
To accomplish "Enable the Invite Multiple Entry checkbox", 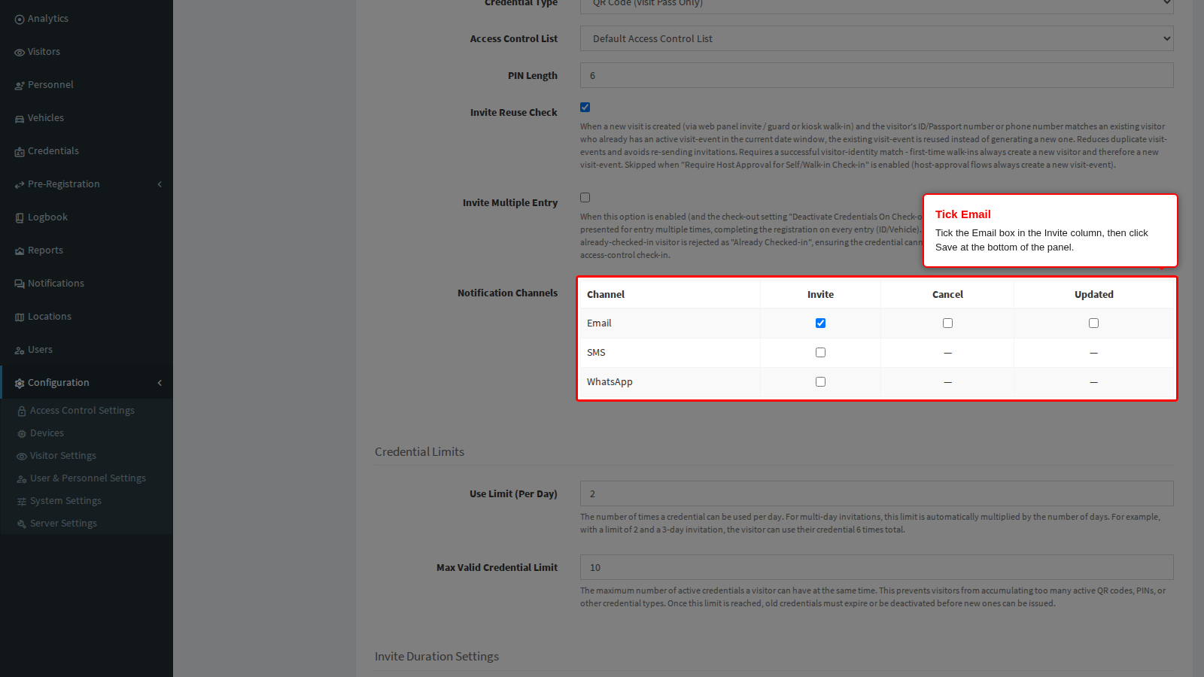I will (585, 198).
